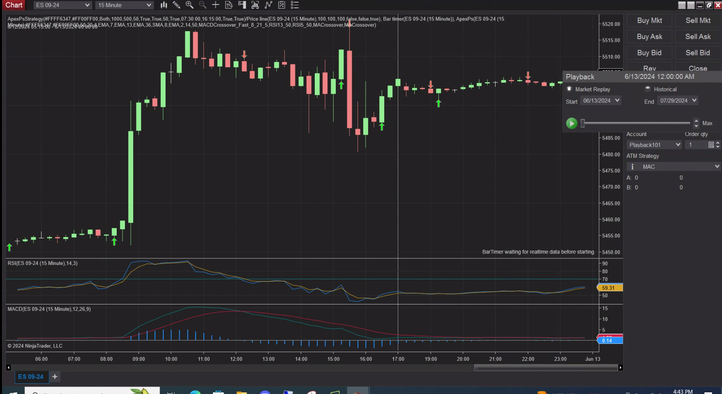
Task: Switch to the ES 09-24 chart tab
Action: point(31,376)
